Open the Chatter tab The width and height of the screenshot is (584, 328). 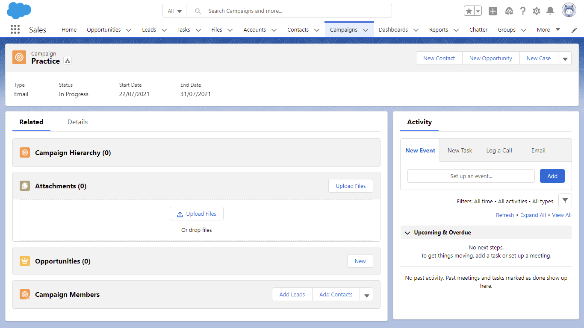click(x=478, y=29)
